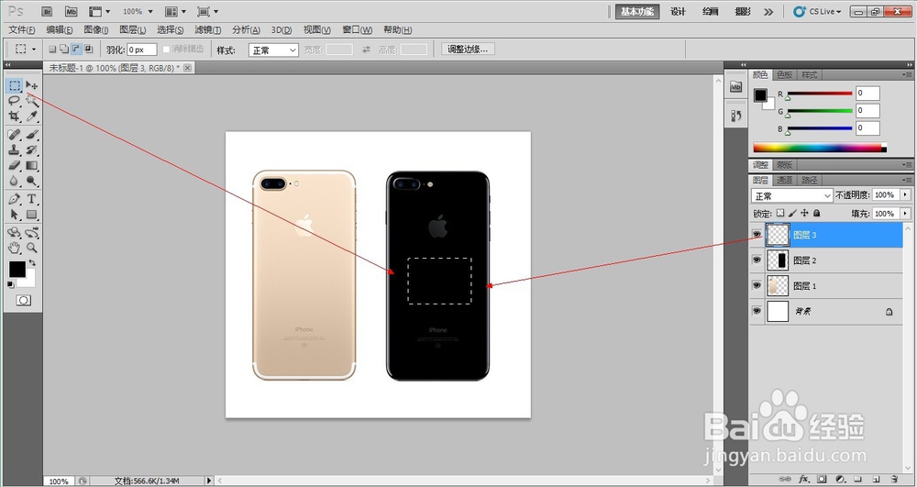Select the Pen tool

click(15, 199)
